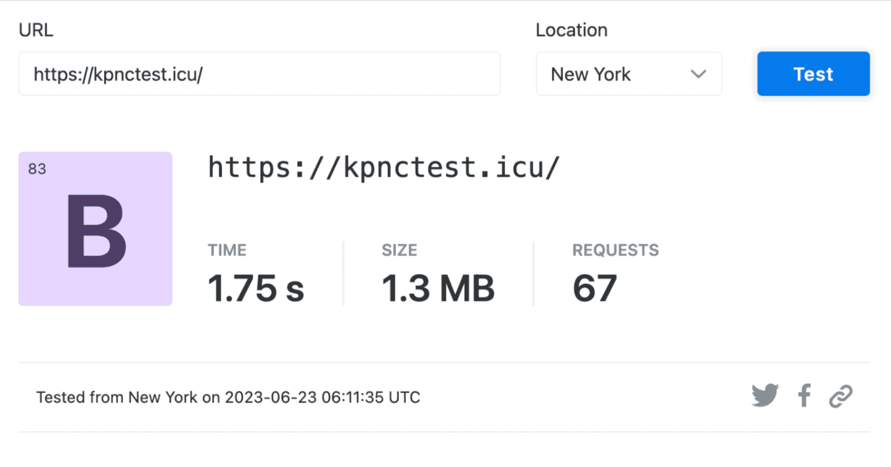Copy the results link via chain icon
This screenshot has width=891, height=467.
point(841,396)
